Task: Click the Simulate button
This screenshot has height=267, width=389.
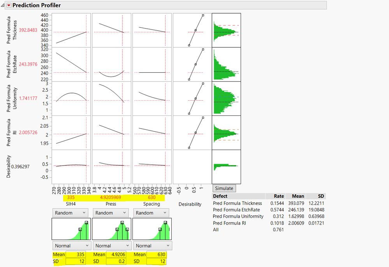Action: pyautogui.click(x=224, y=188)
